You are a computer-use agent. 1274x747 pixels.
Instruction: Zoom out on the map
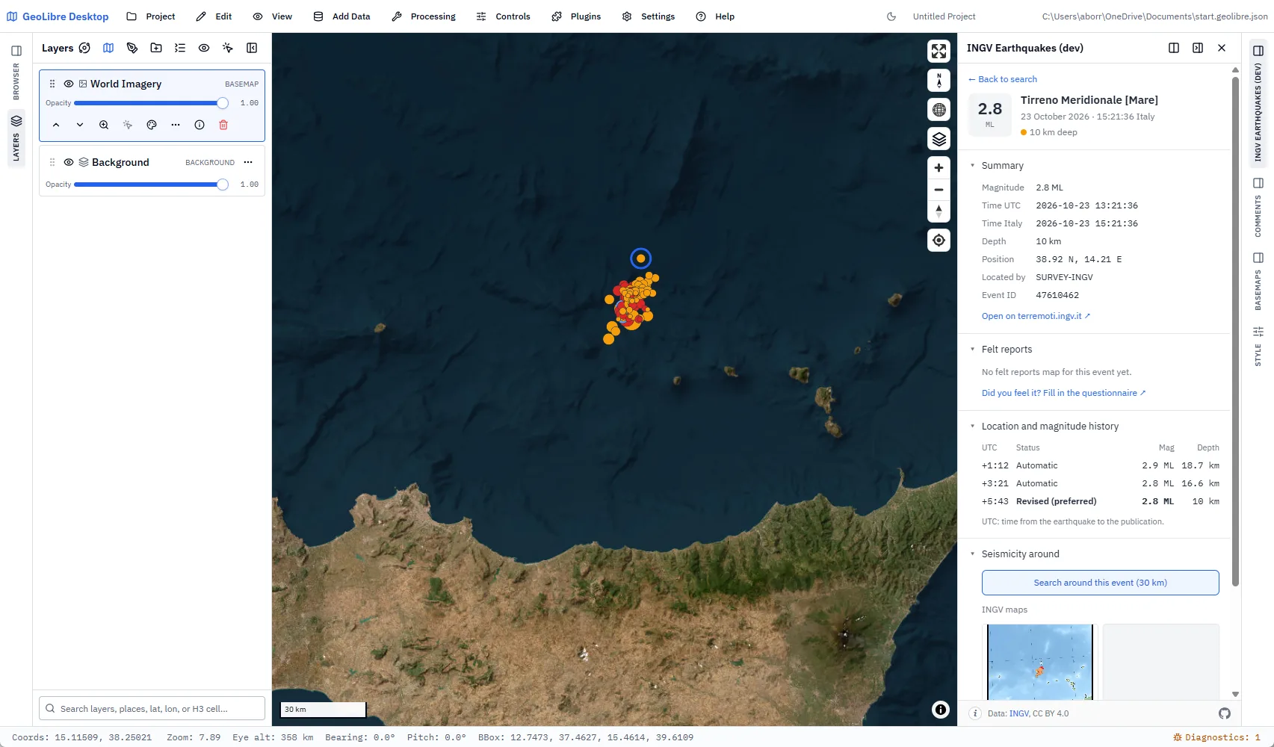pyautogui.click(x=939, y=190)
